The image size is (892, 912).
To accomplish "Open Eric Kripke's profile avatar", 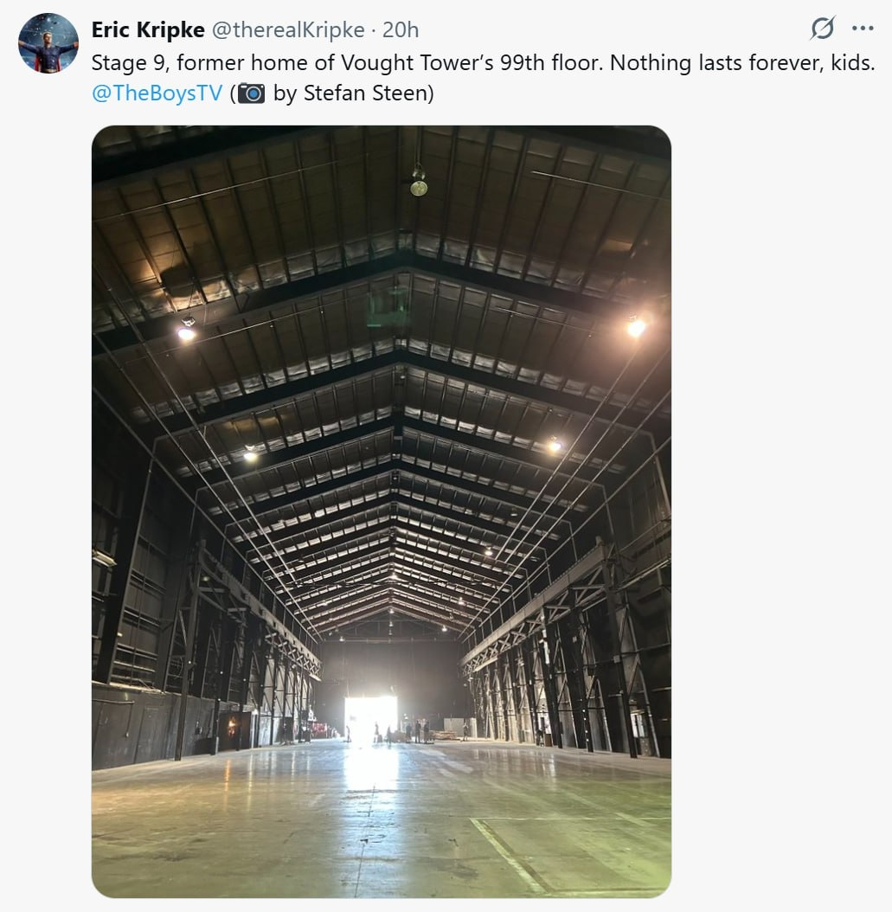I will (48, 43).
